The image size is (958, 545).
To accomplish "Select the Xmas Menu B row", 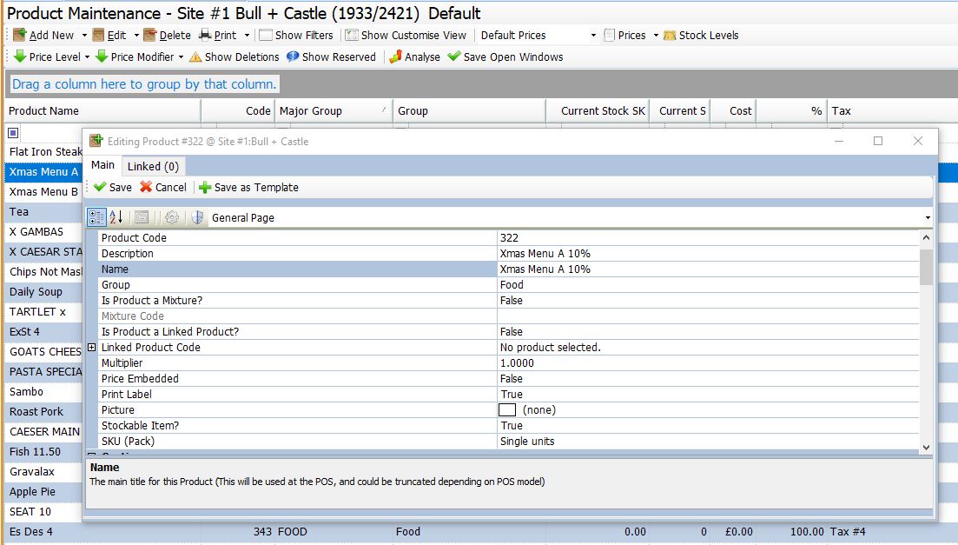I will pyautogui.click(x=43, y=191).
